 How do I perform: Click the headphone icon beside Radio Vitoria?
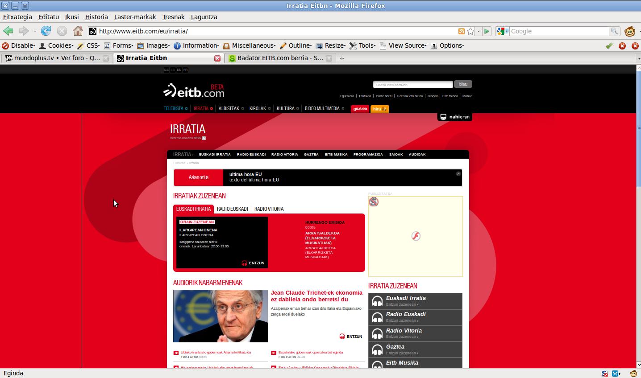click(377, 333)
